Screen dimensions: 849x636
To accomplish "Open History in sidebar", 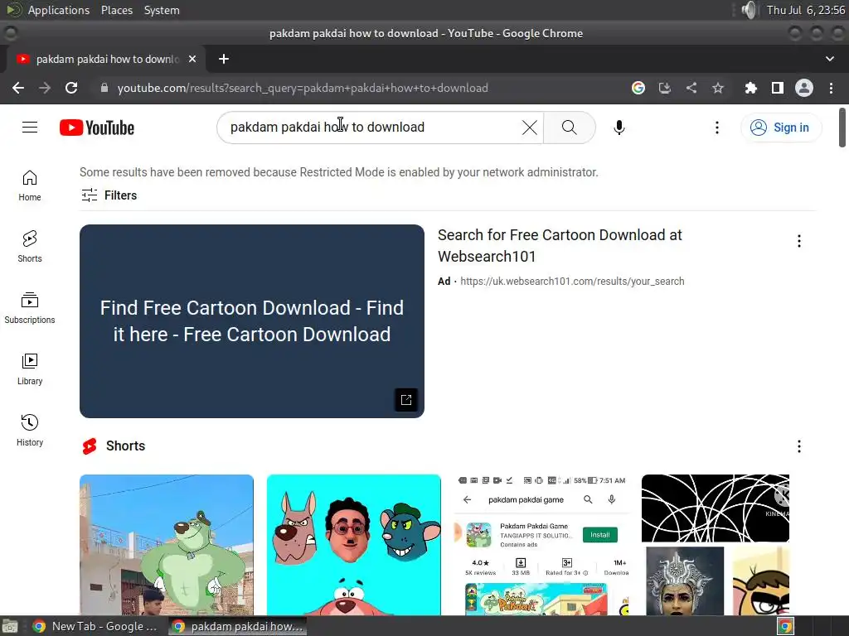I will pos(30,431).
